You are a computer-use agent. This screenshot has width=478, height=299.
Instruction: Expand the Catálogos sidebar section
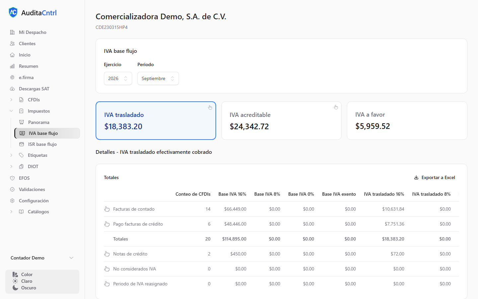[11, 212]
